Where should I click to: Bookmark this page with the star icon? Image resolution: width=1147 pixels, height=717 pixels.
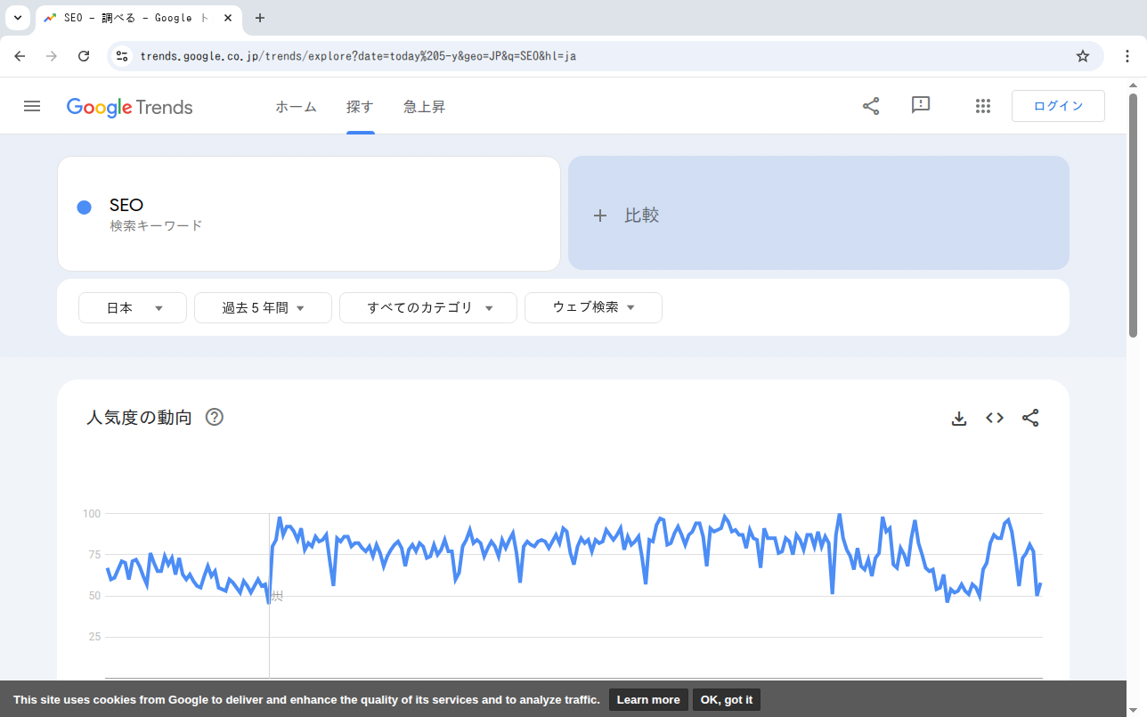tap(1083, 55)
